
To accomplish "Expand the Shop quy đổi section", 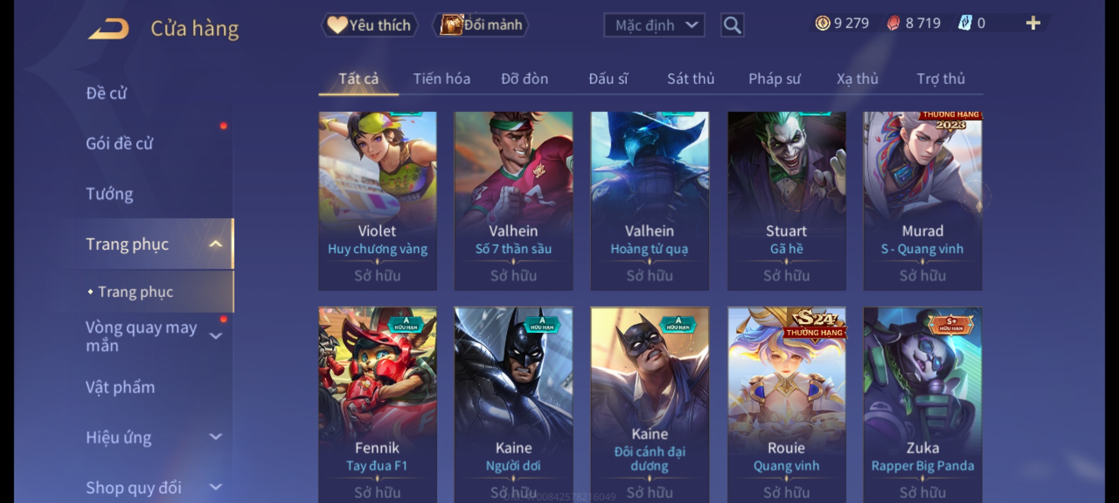I will pyautogui.click(x=215, y=487).
